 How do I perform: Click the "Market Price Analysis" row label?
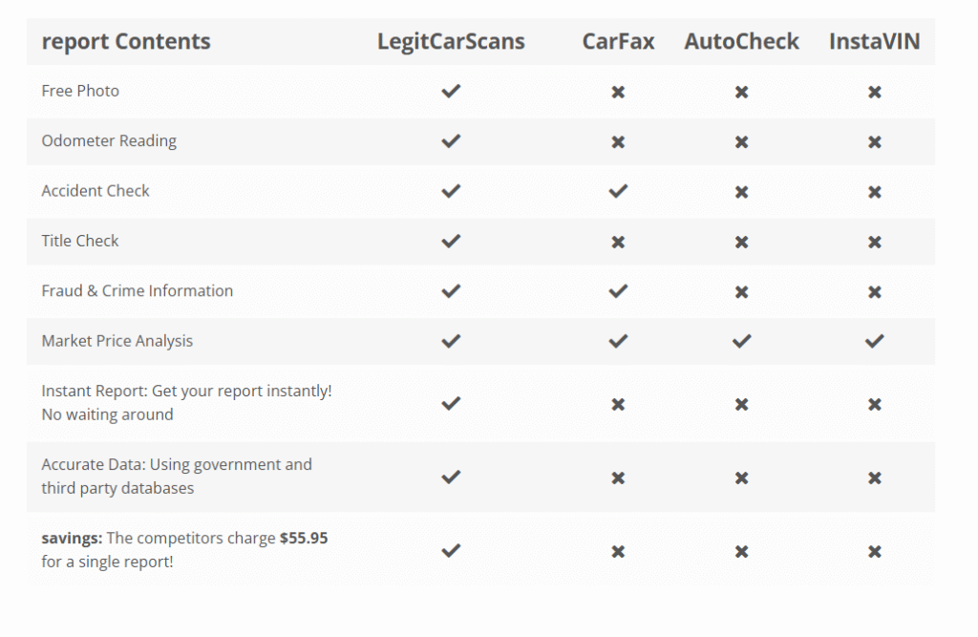point(117,341)
